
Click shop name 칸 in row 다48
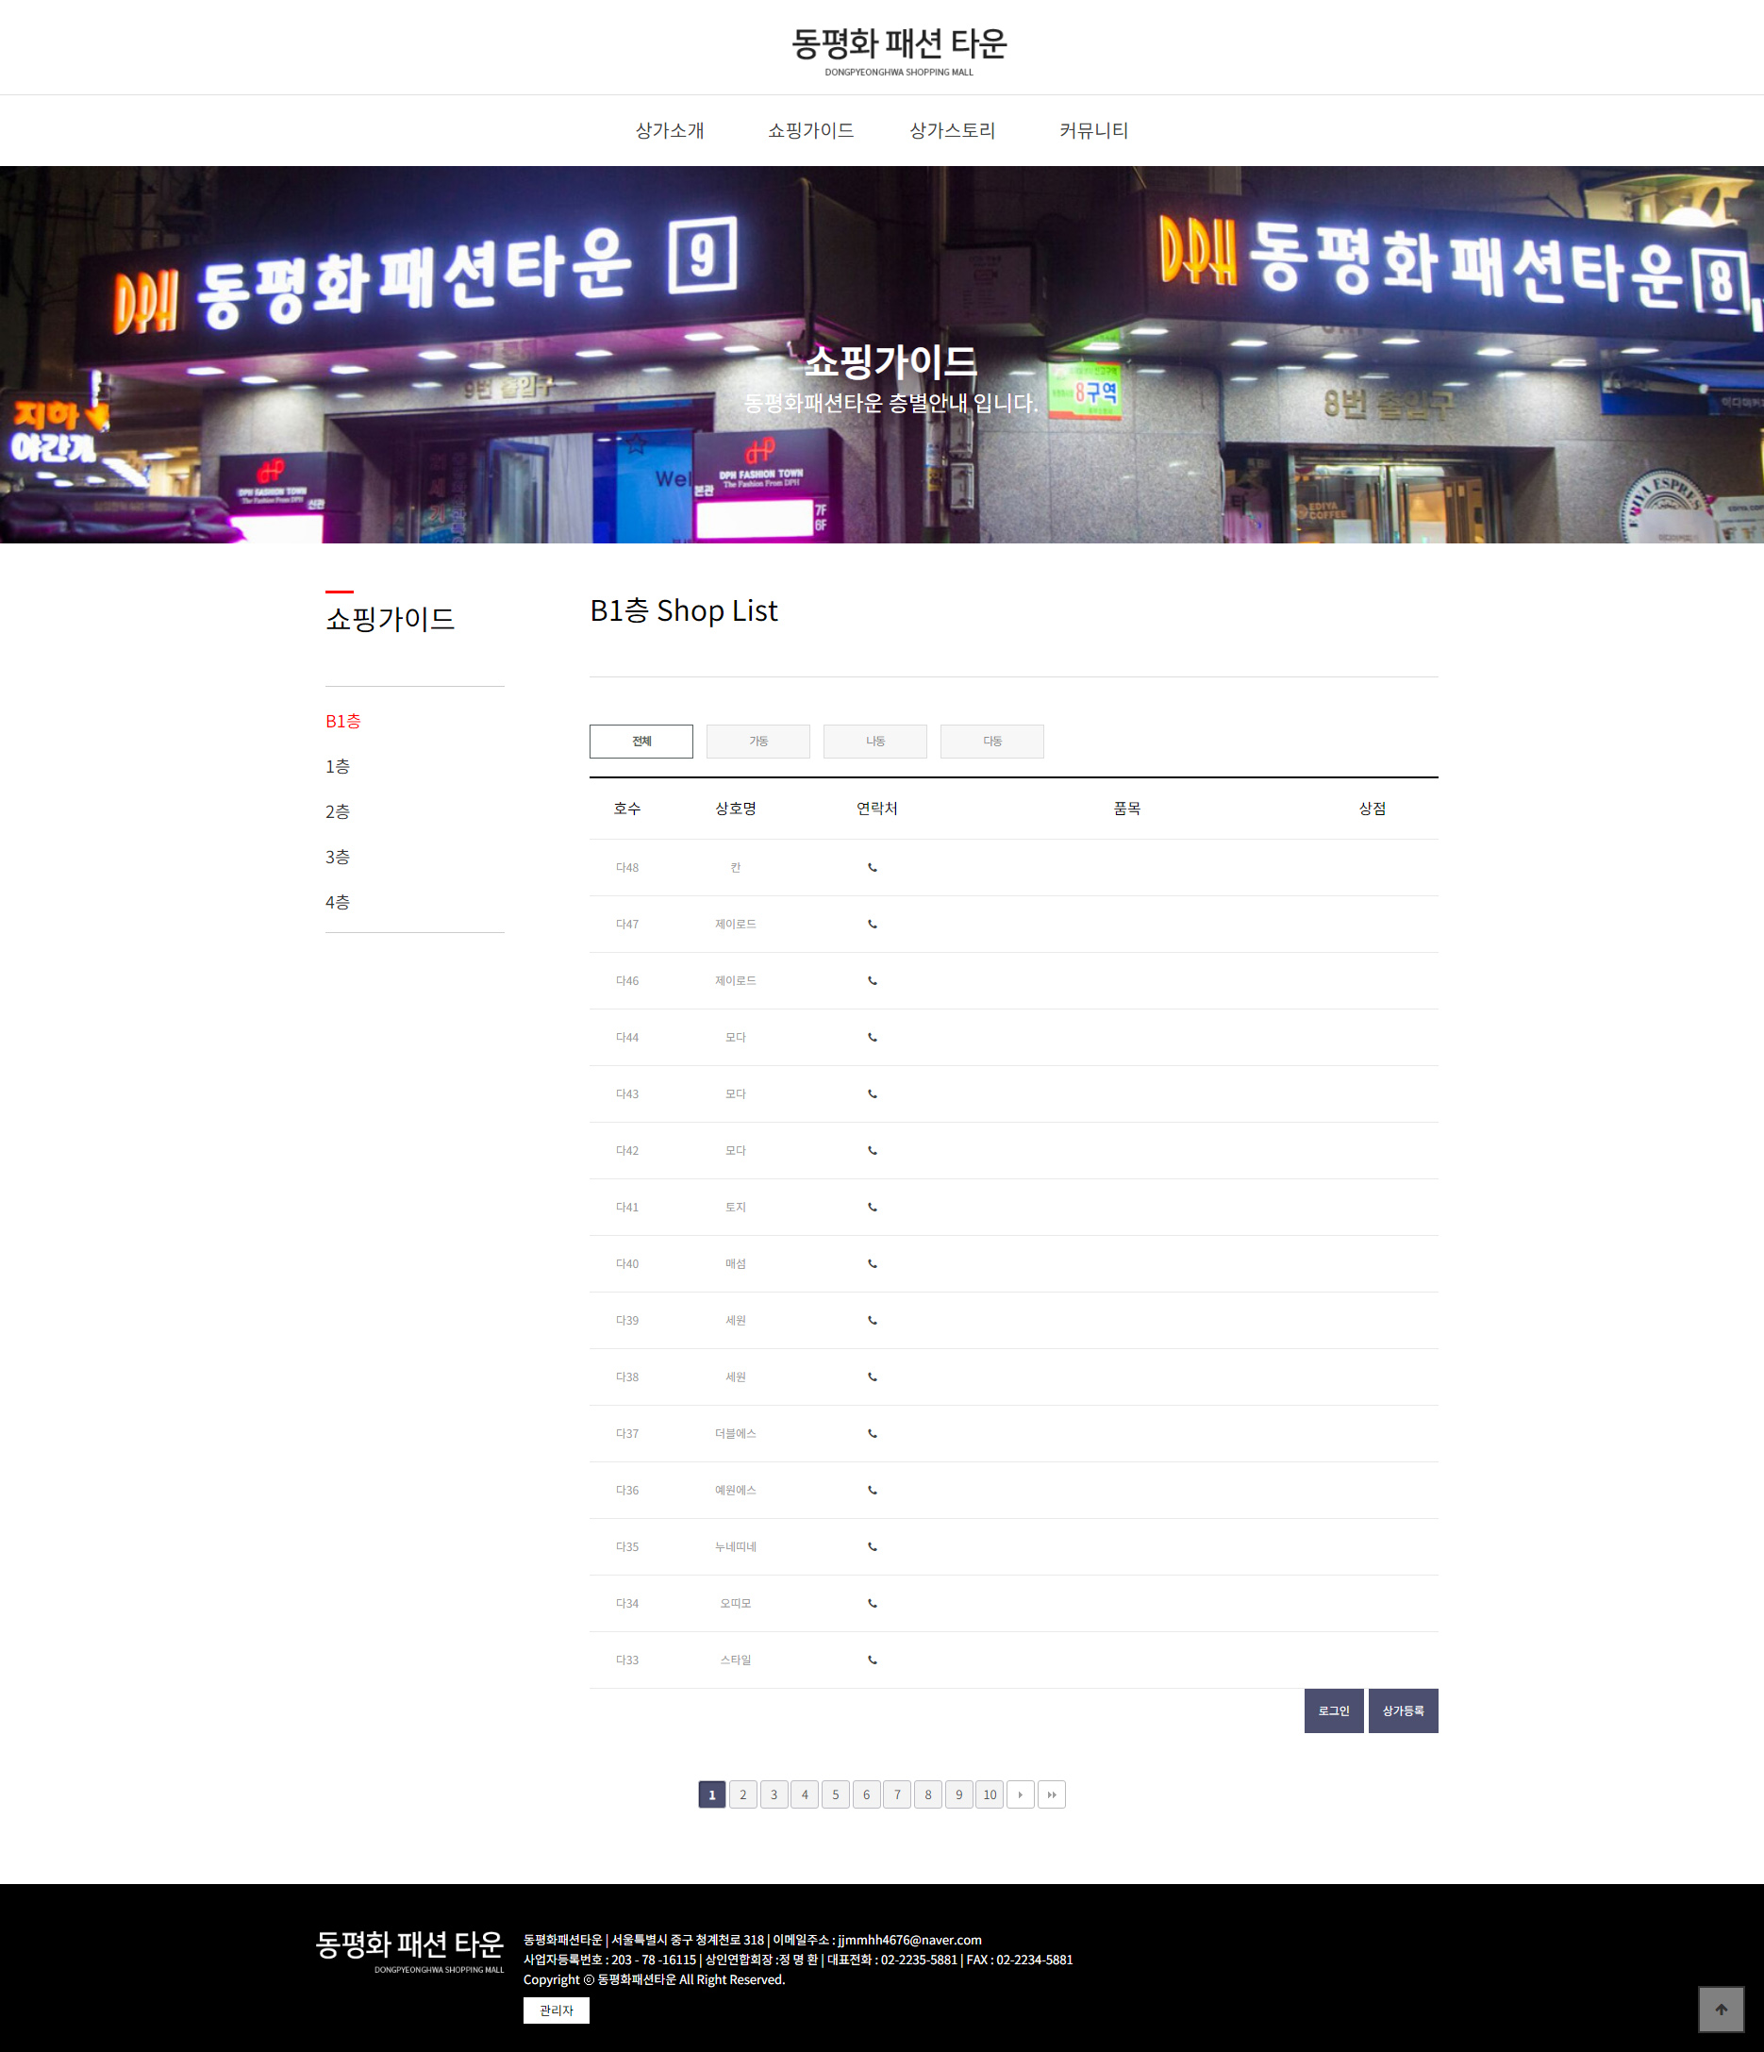coord(735,868)
